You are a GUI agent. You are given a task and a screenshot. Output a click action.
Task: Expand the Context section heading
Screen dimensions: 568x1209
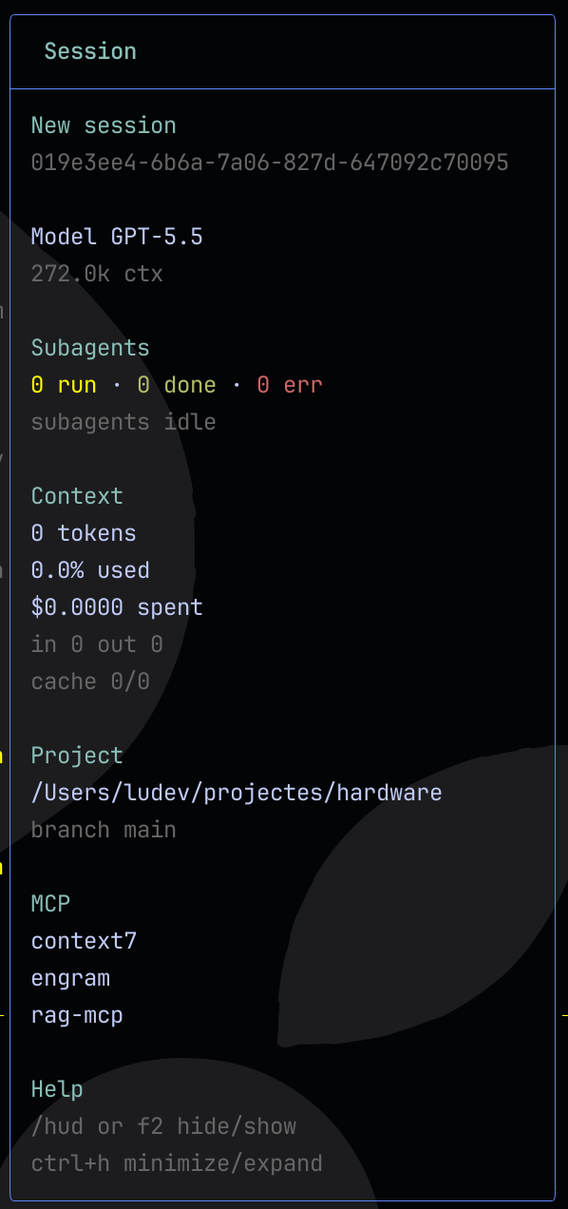[x=77, y=496]
